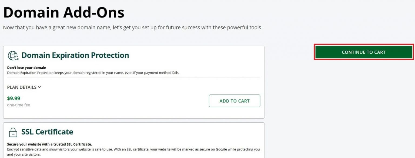Add Domain Expiration Protection to cart

pos(234,101)
